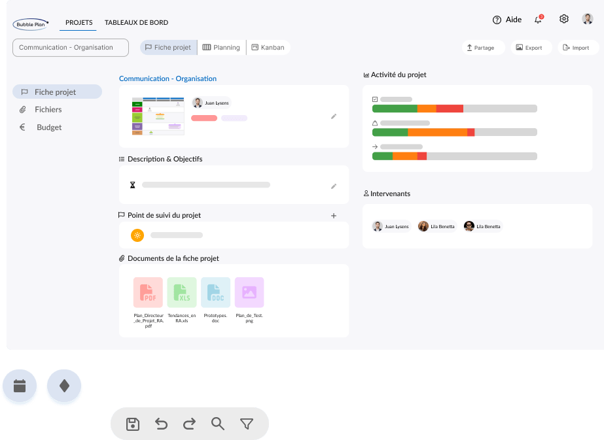604x440 pixels.
Task: Redo with the forward arrow icon
Action: (x=190, y=424)
